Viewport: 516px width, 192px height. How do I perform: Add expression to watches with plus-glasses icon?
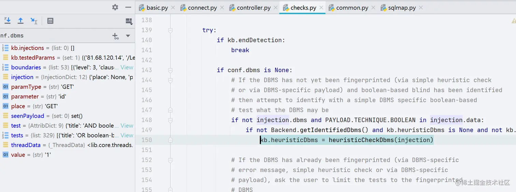[x=115, y=36]
